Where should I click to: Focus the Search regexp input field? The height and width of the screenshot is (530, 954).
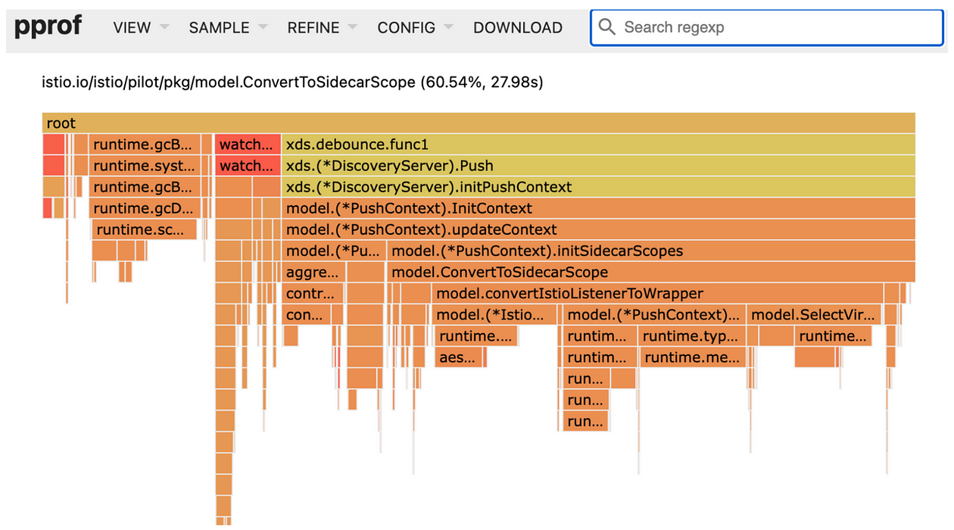click(772, 28)
